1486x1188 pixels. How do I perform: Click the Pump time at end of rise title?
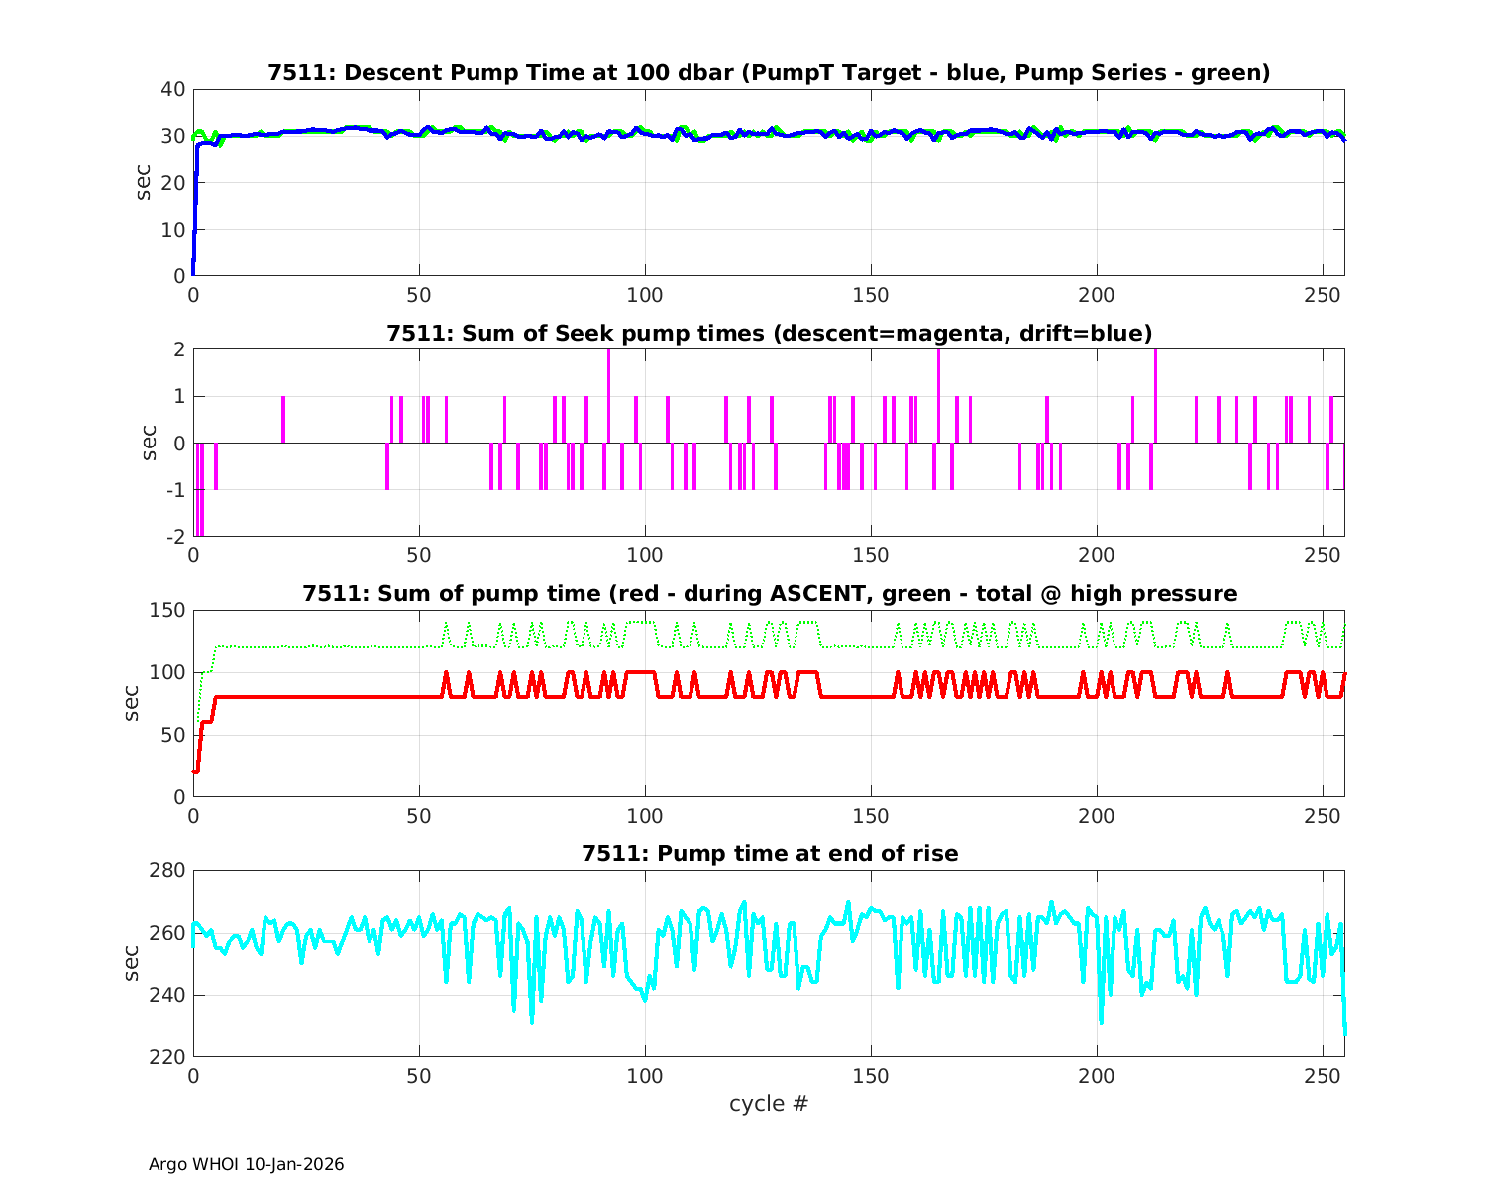pos(769,853)
